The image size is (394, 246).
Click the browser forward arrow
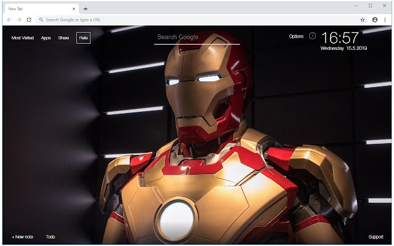click(x=19, y=20)
